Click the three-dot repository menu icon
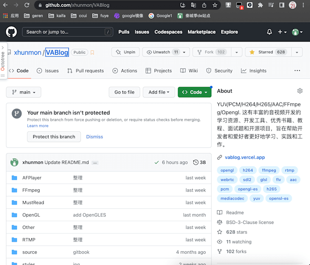 [x=297, y=71]
